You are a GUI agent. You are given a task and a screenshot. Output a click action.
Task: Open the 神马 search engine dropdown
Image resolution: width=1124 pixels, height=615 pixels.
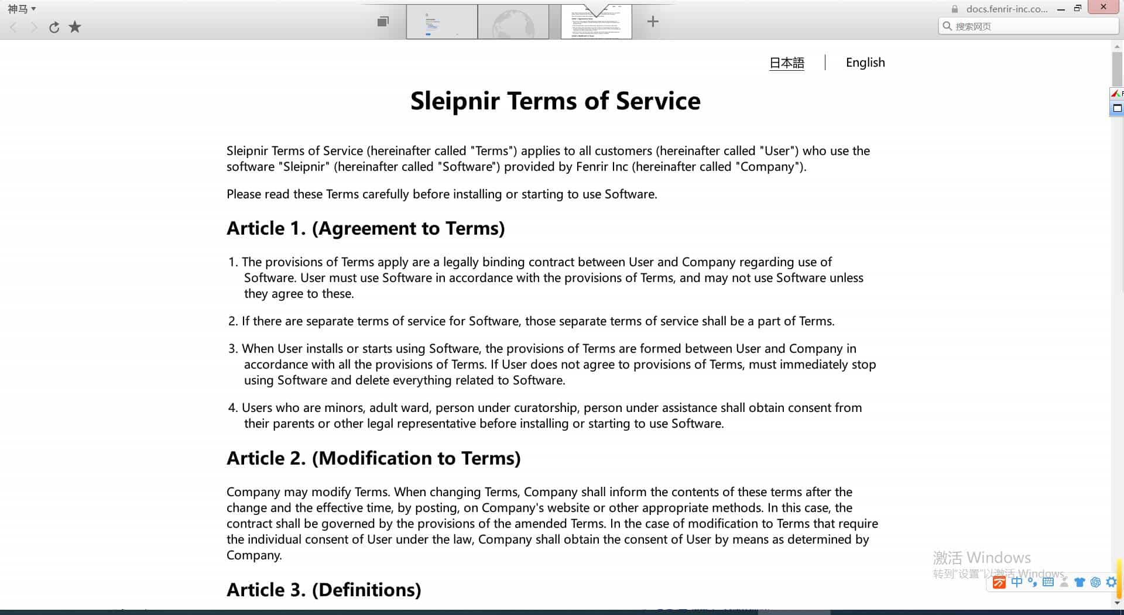tap(22, 9)
